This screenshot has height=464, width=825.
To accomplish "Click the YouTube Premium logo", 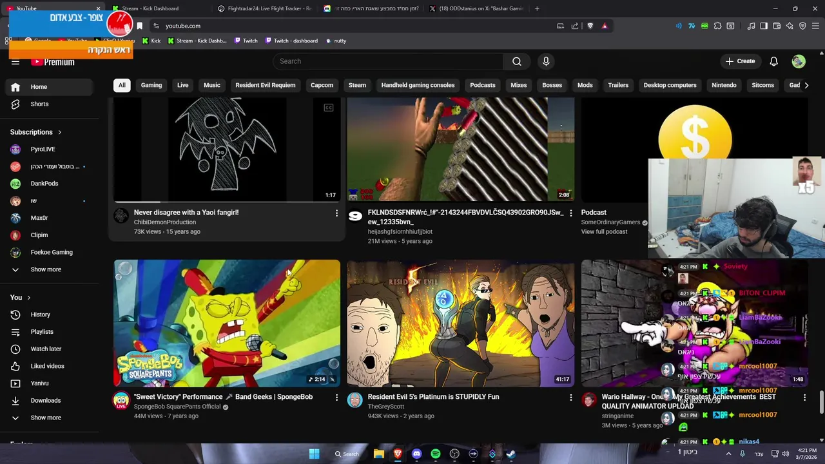I will [53, 62].
